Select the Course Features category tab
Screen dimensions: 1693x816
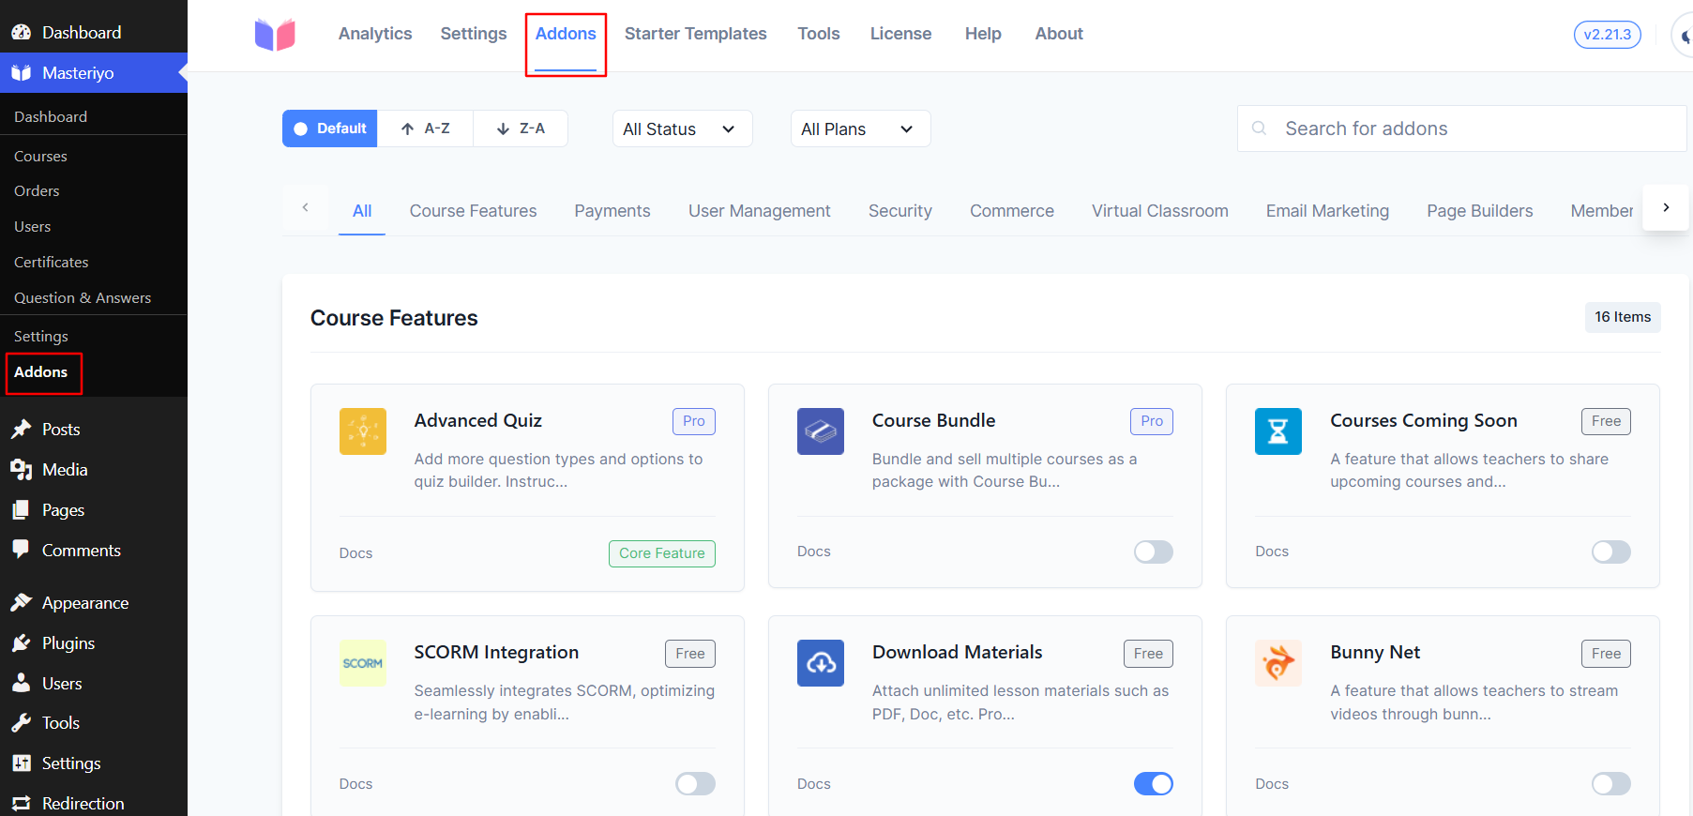click(473, 211)
